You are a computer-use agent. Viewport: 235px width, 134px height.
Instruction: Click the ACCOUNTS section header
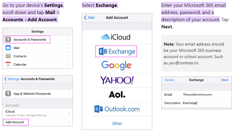(x=12, y=106)
